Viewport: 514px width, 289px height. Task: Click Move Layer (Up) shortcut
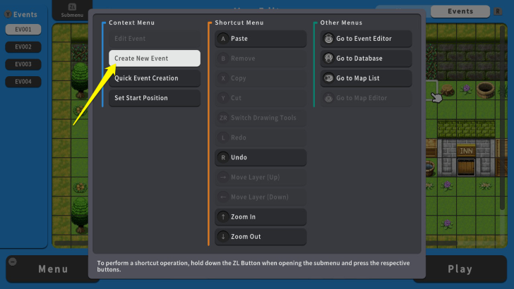(261, 177)
